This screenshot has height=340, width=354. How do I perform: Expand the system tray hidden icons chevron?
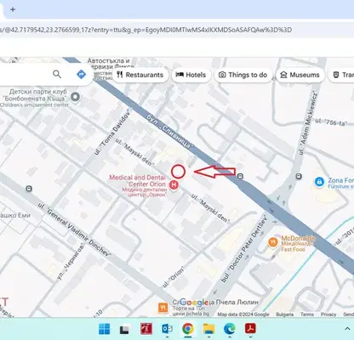pyautogui.click(x=347, y=329)
